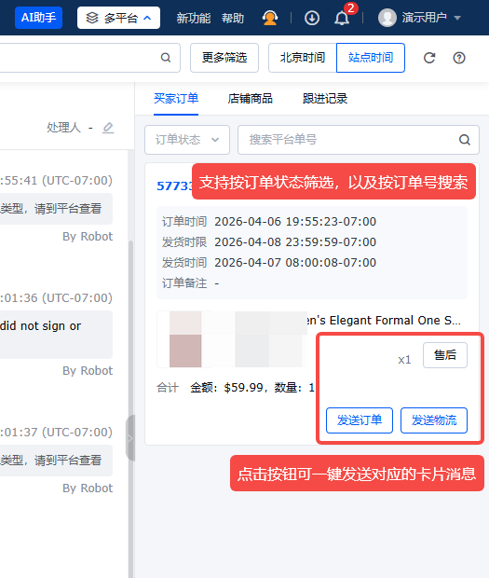The image size is (489, 578).
Task: Select the 买家订单 tab
Action: (176, 99)
